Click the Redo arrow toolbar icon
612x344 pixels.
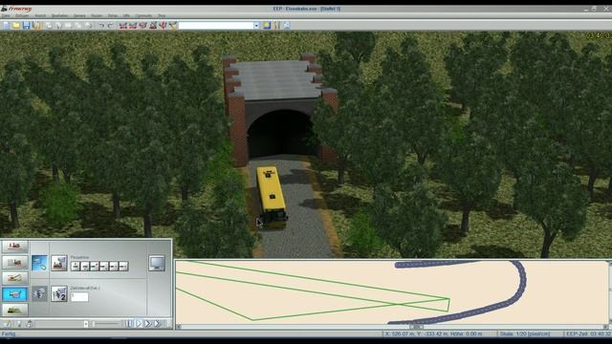click(x=111, y=26)
